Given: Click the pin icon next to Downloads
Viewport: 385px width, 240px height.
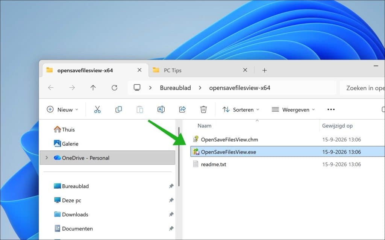Looking at the screenshot, I should coord(171,214).
